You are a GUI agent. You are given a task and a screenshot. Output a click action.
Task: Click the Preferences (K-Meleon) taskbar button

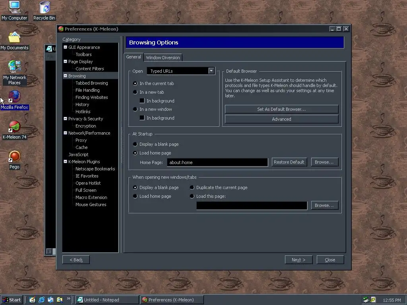click(x=172, y=300)
